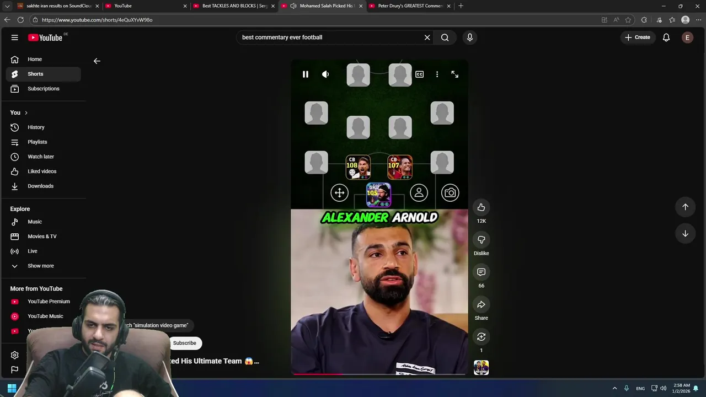The width and height of the screenshot is (706, 397).
Task: Toggle closed captions on the Short
Action: point(420,74)
